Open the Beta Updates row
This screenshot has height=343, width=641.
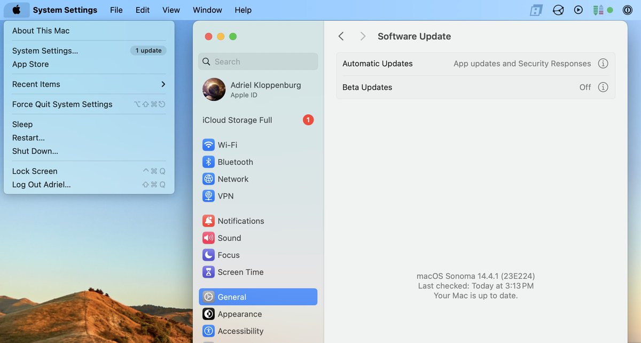pos(475,87)
